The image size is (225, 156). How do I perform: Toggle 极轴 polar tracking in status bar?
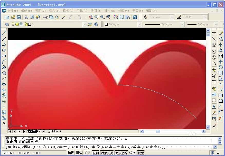click(x=96, y=153)
